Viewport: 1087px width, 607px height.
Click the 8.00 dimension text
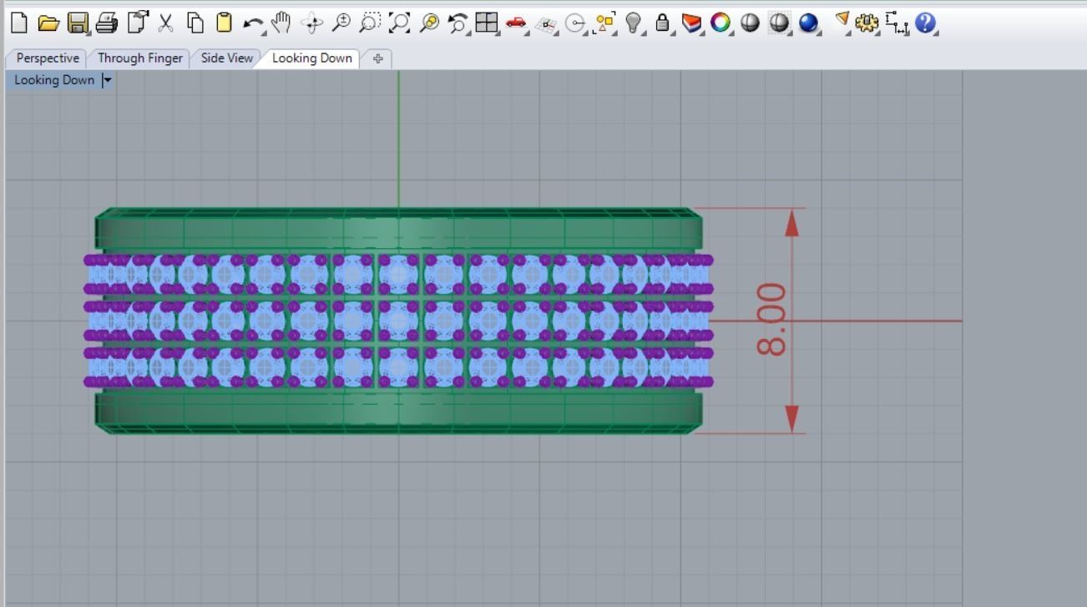[x=771, y=319]
